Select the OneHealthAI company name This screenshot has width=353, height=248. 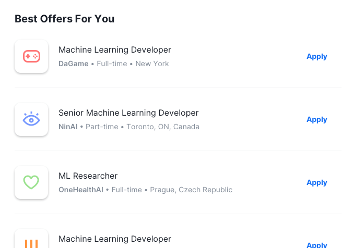point(81,190)
